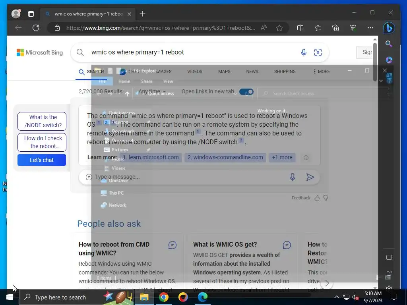Open Edge Settings and more menu
Viewport: 407px width, 305px height.
click(x=370, y=28)
